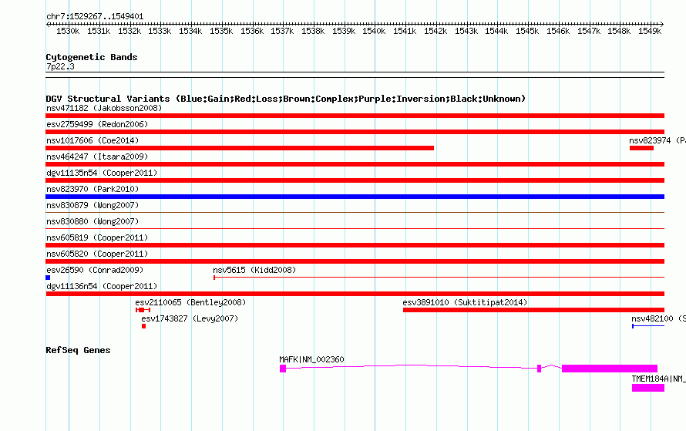Open the nsv1017606 (Coe2014) variant label
This screenshot has width=686, height=431.
pos(92,140)
